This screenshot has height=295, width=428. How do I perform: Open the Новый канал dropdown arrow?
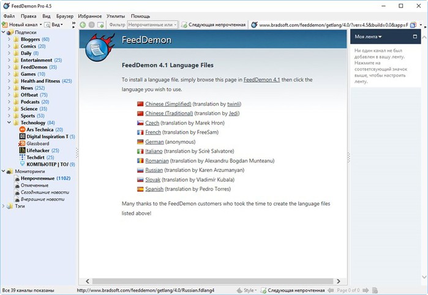(x=40, y=25)
